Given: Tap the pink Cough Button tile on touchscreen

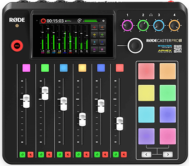Looking at the screenshot, I should tap(102, 49).
